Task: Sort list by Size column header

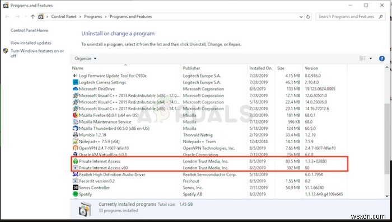Action: 288,68
